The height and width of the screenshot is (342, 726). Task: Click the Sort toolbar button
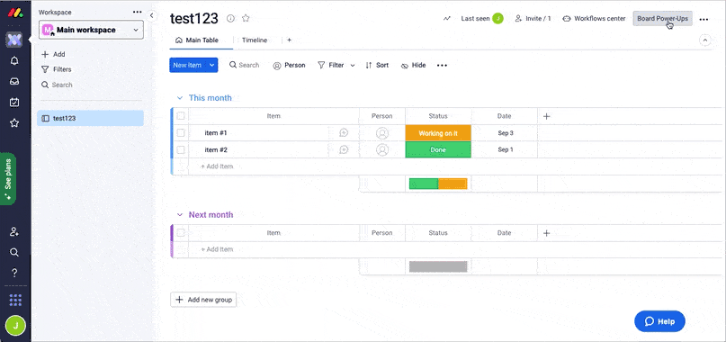[377, 66]
